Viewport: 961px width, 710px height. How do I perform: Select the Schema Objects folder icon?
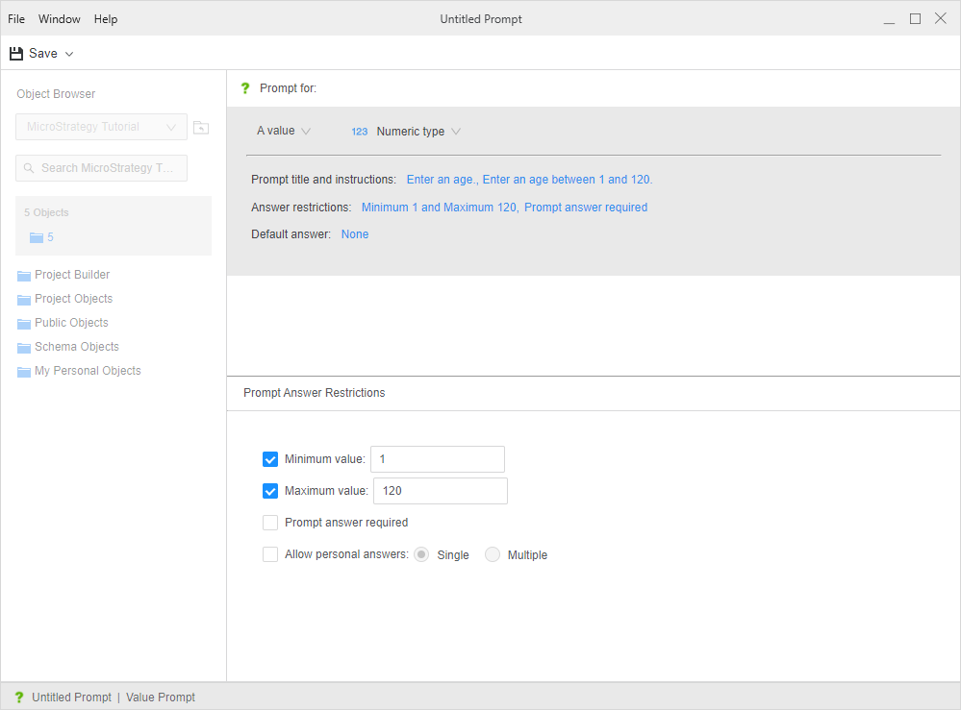(24, 348)
